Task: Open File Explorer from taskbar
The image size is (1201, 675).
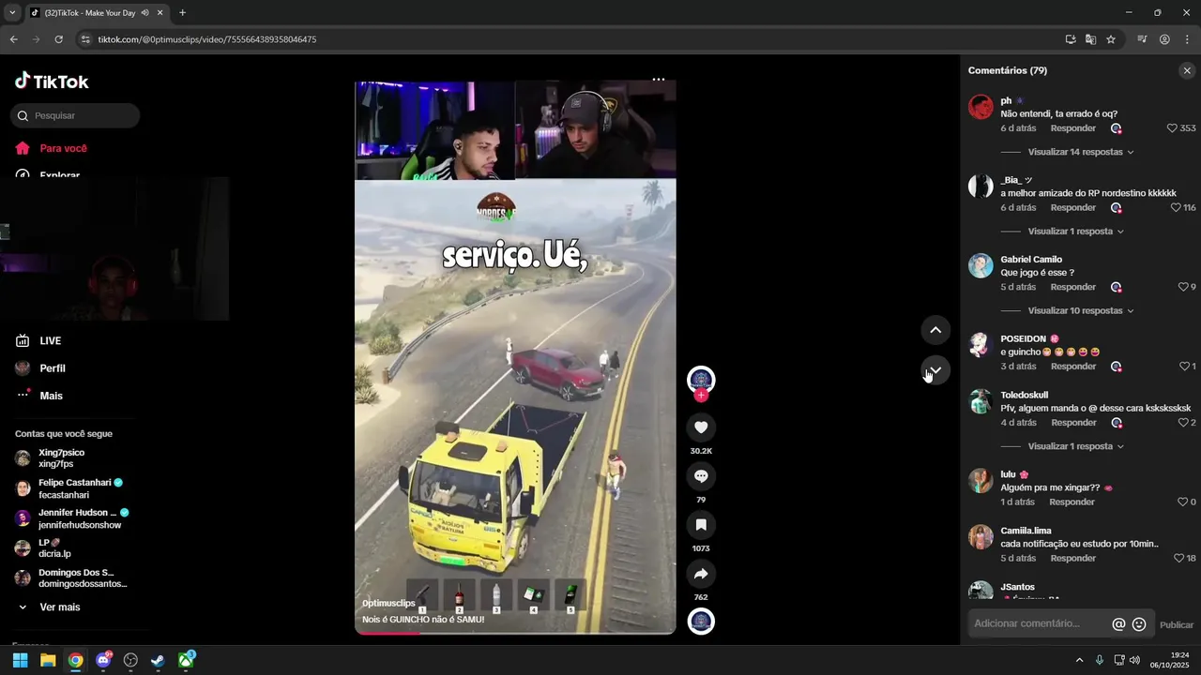Action: [x=48, y=660]
